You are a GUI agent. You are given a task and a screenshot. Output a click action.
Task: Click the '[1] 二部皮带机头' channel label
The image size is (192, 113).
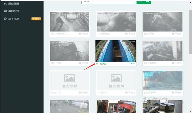click(59, 34)
